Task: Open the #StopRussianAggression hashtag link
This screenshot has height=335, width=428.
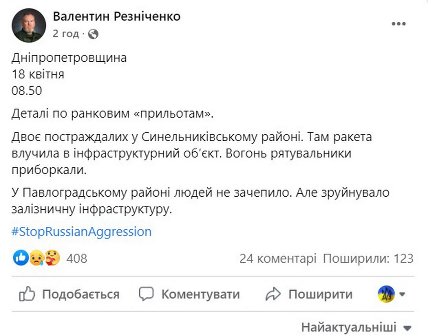Action: 82,232
